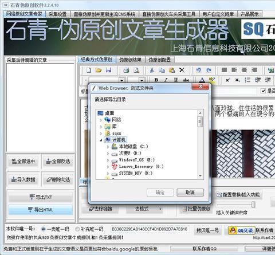Click the undo arrow icon
This screenshot has width=275, height=255.
[x=199, y=70]
